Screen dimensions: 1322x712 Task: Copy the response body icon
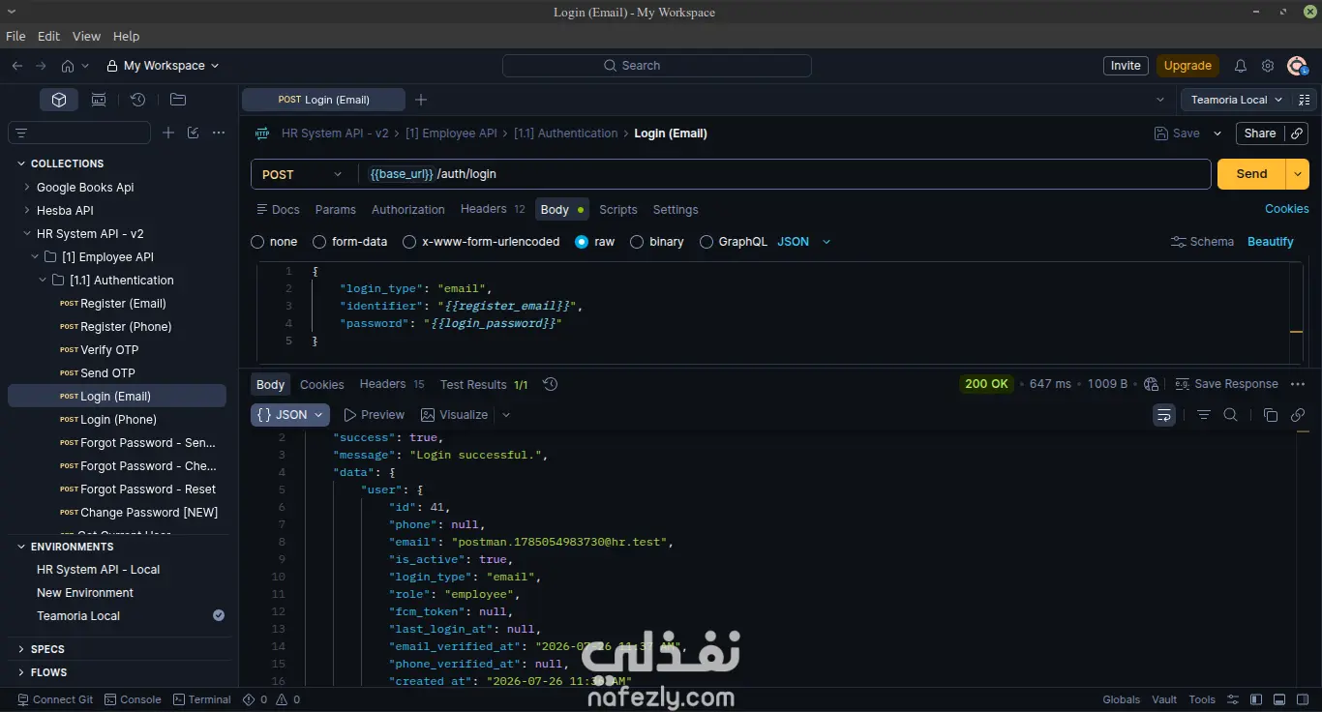(x=1271, y=415)
